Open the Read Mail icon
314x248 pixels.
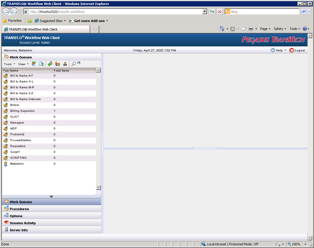244,28
